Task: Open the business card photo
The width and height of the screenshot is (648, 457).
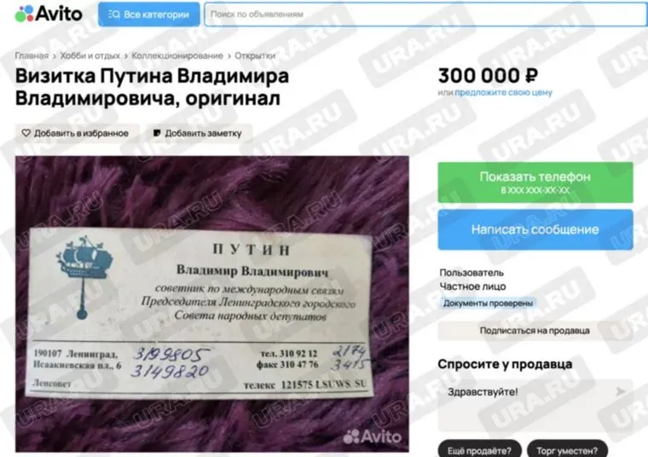Action: 212,304
